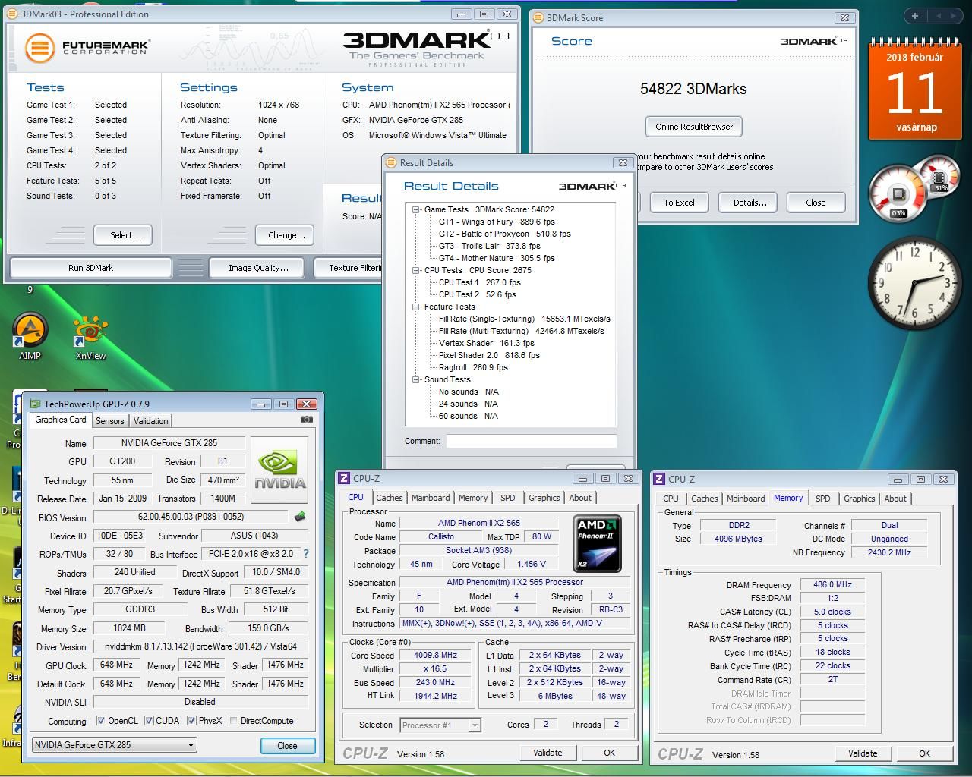Click the Comment text field

pos(531,441)
